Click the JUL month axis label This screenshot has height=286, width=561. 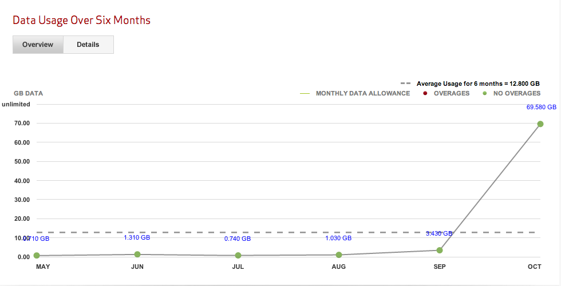[x=238, y=267]
